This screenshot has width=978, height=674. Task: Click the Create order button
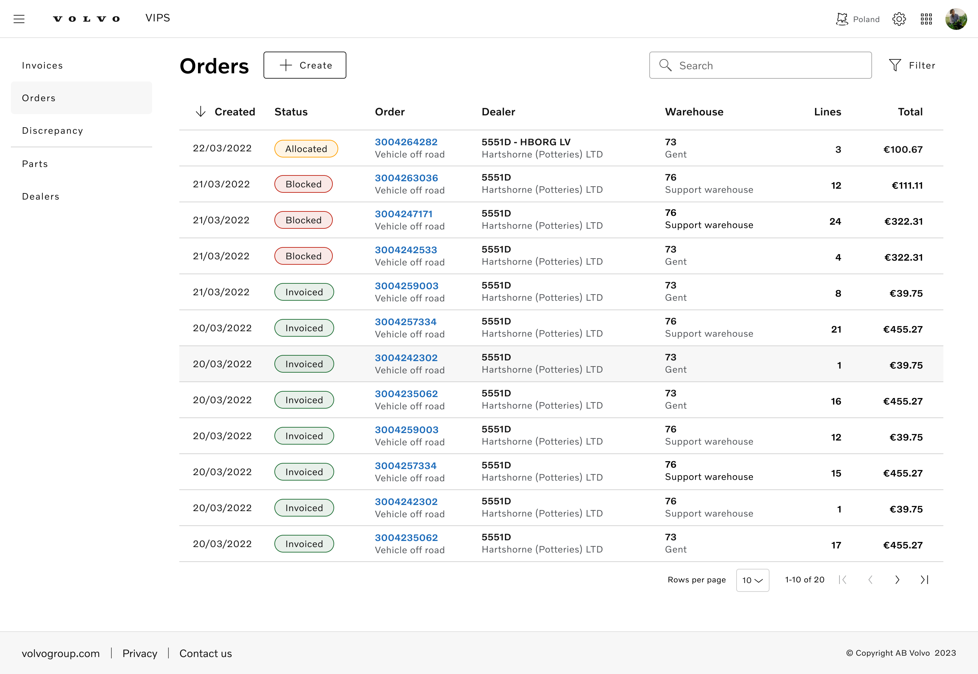pyautogui.click(x=305, y=65)
